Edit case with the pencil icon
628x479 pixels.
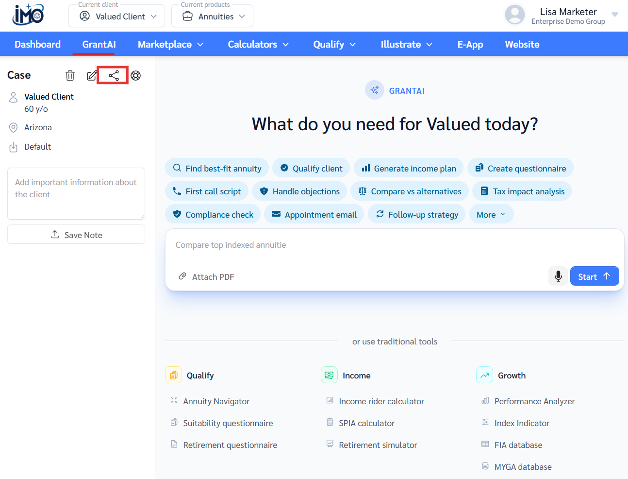pos(92,75)
